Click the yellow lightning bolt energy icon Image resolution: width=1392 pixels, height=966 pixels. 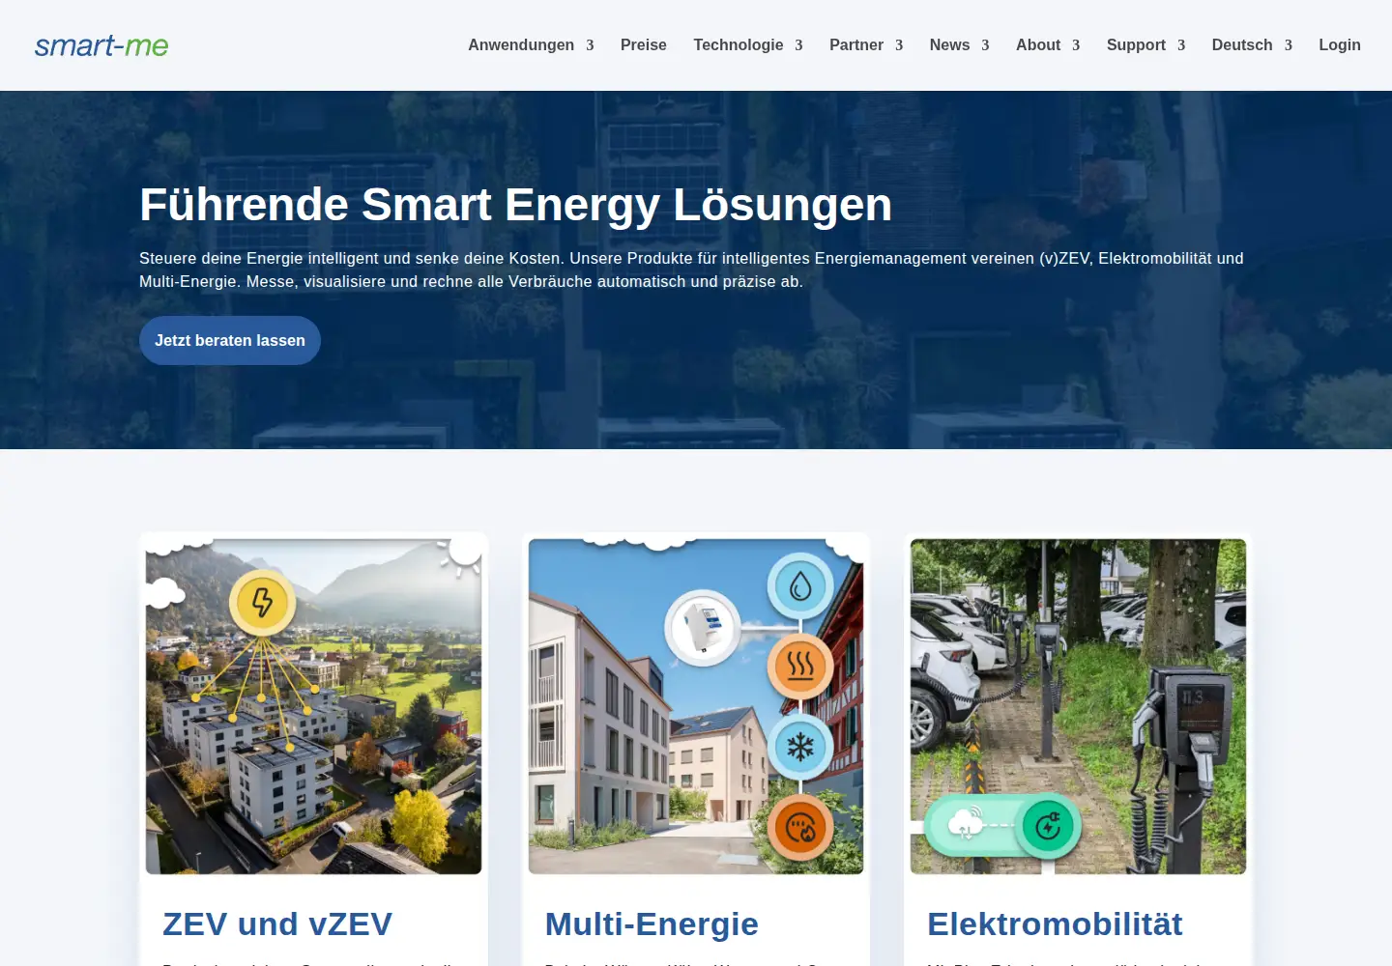[262, 602]
